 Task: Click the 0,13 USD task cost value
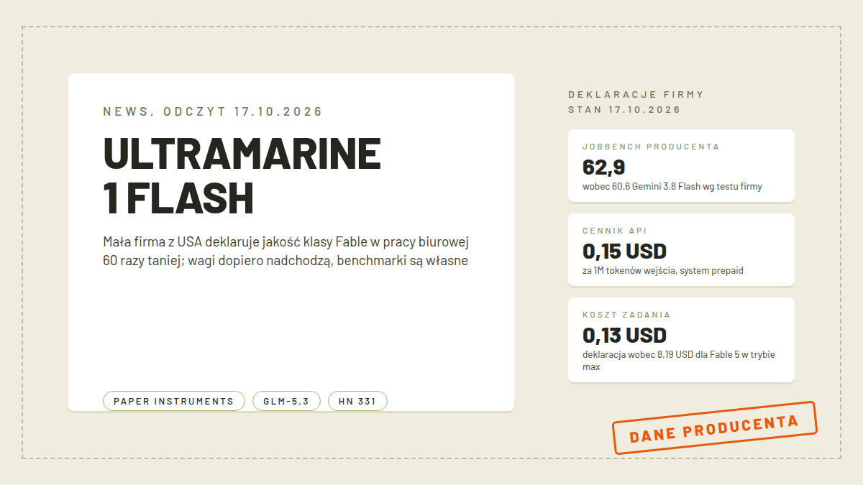click(624, 336)
